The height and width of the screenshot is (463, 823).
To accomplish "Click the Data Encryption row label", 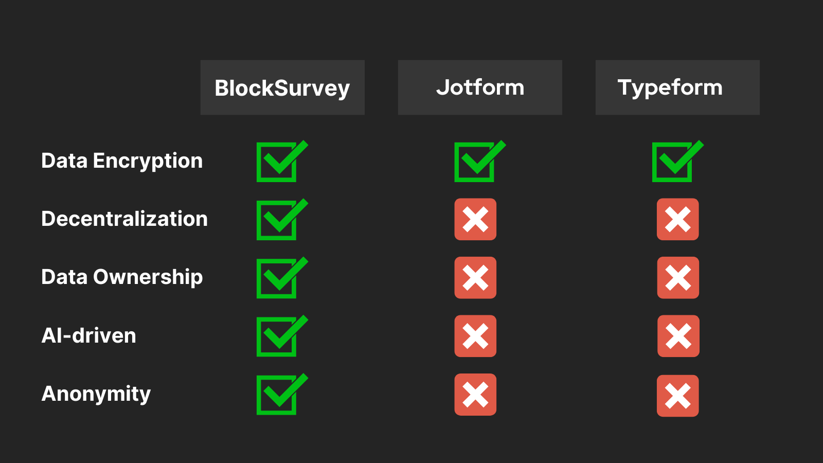I will coord(122,161).
